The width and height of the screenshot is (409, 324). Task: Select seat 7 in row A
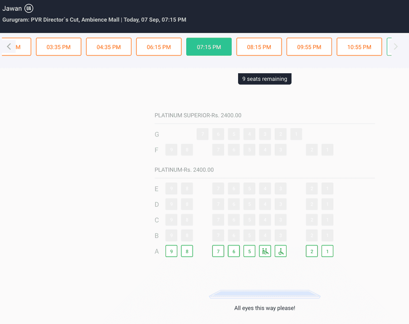(218, 251)
